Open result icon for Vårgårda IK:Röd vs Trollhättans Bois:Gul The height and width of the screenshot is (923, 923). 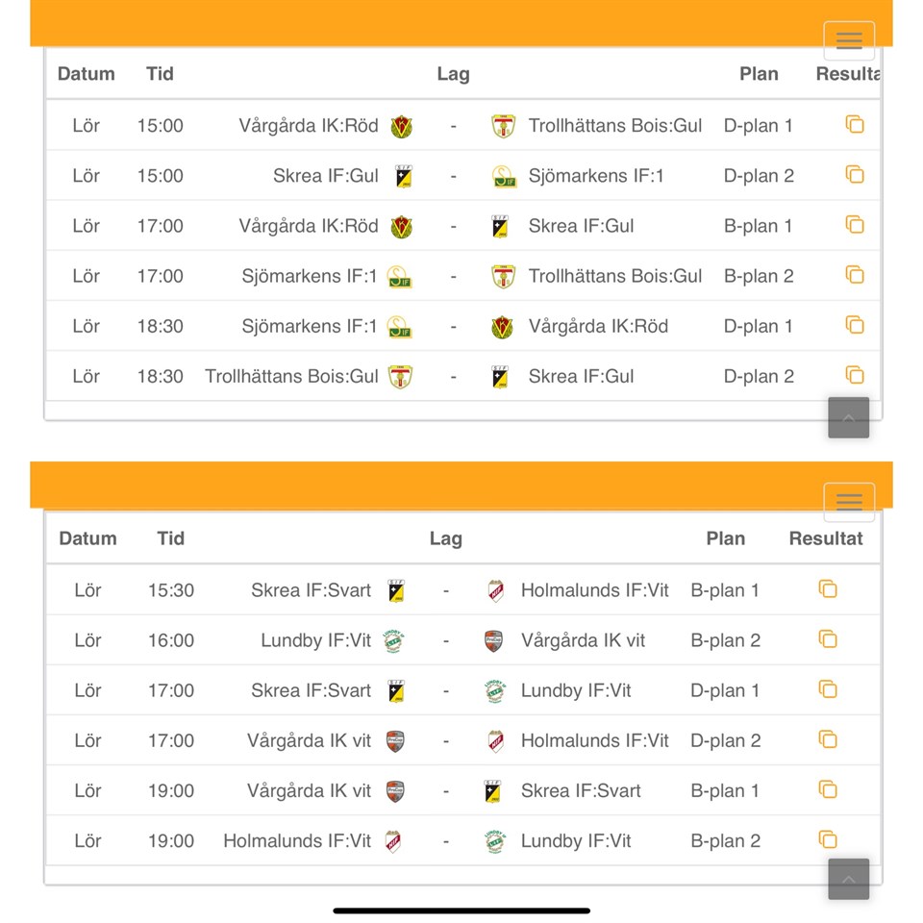click(855, 125)
